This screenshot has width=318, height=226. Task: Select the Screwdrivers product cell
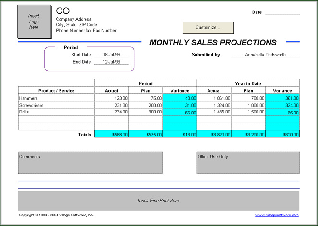56,105
